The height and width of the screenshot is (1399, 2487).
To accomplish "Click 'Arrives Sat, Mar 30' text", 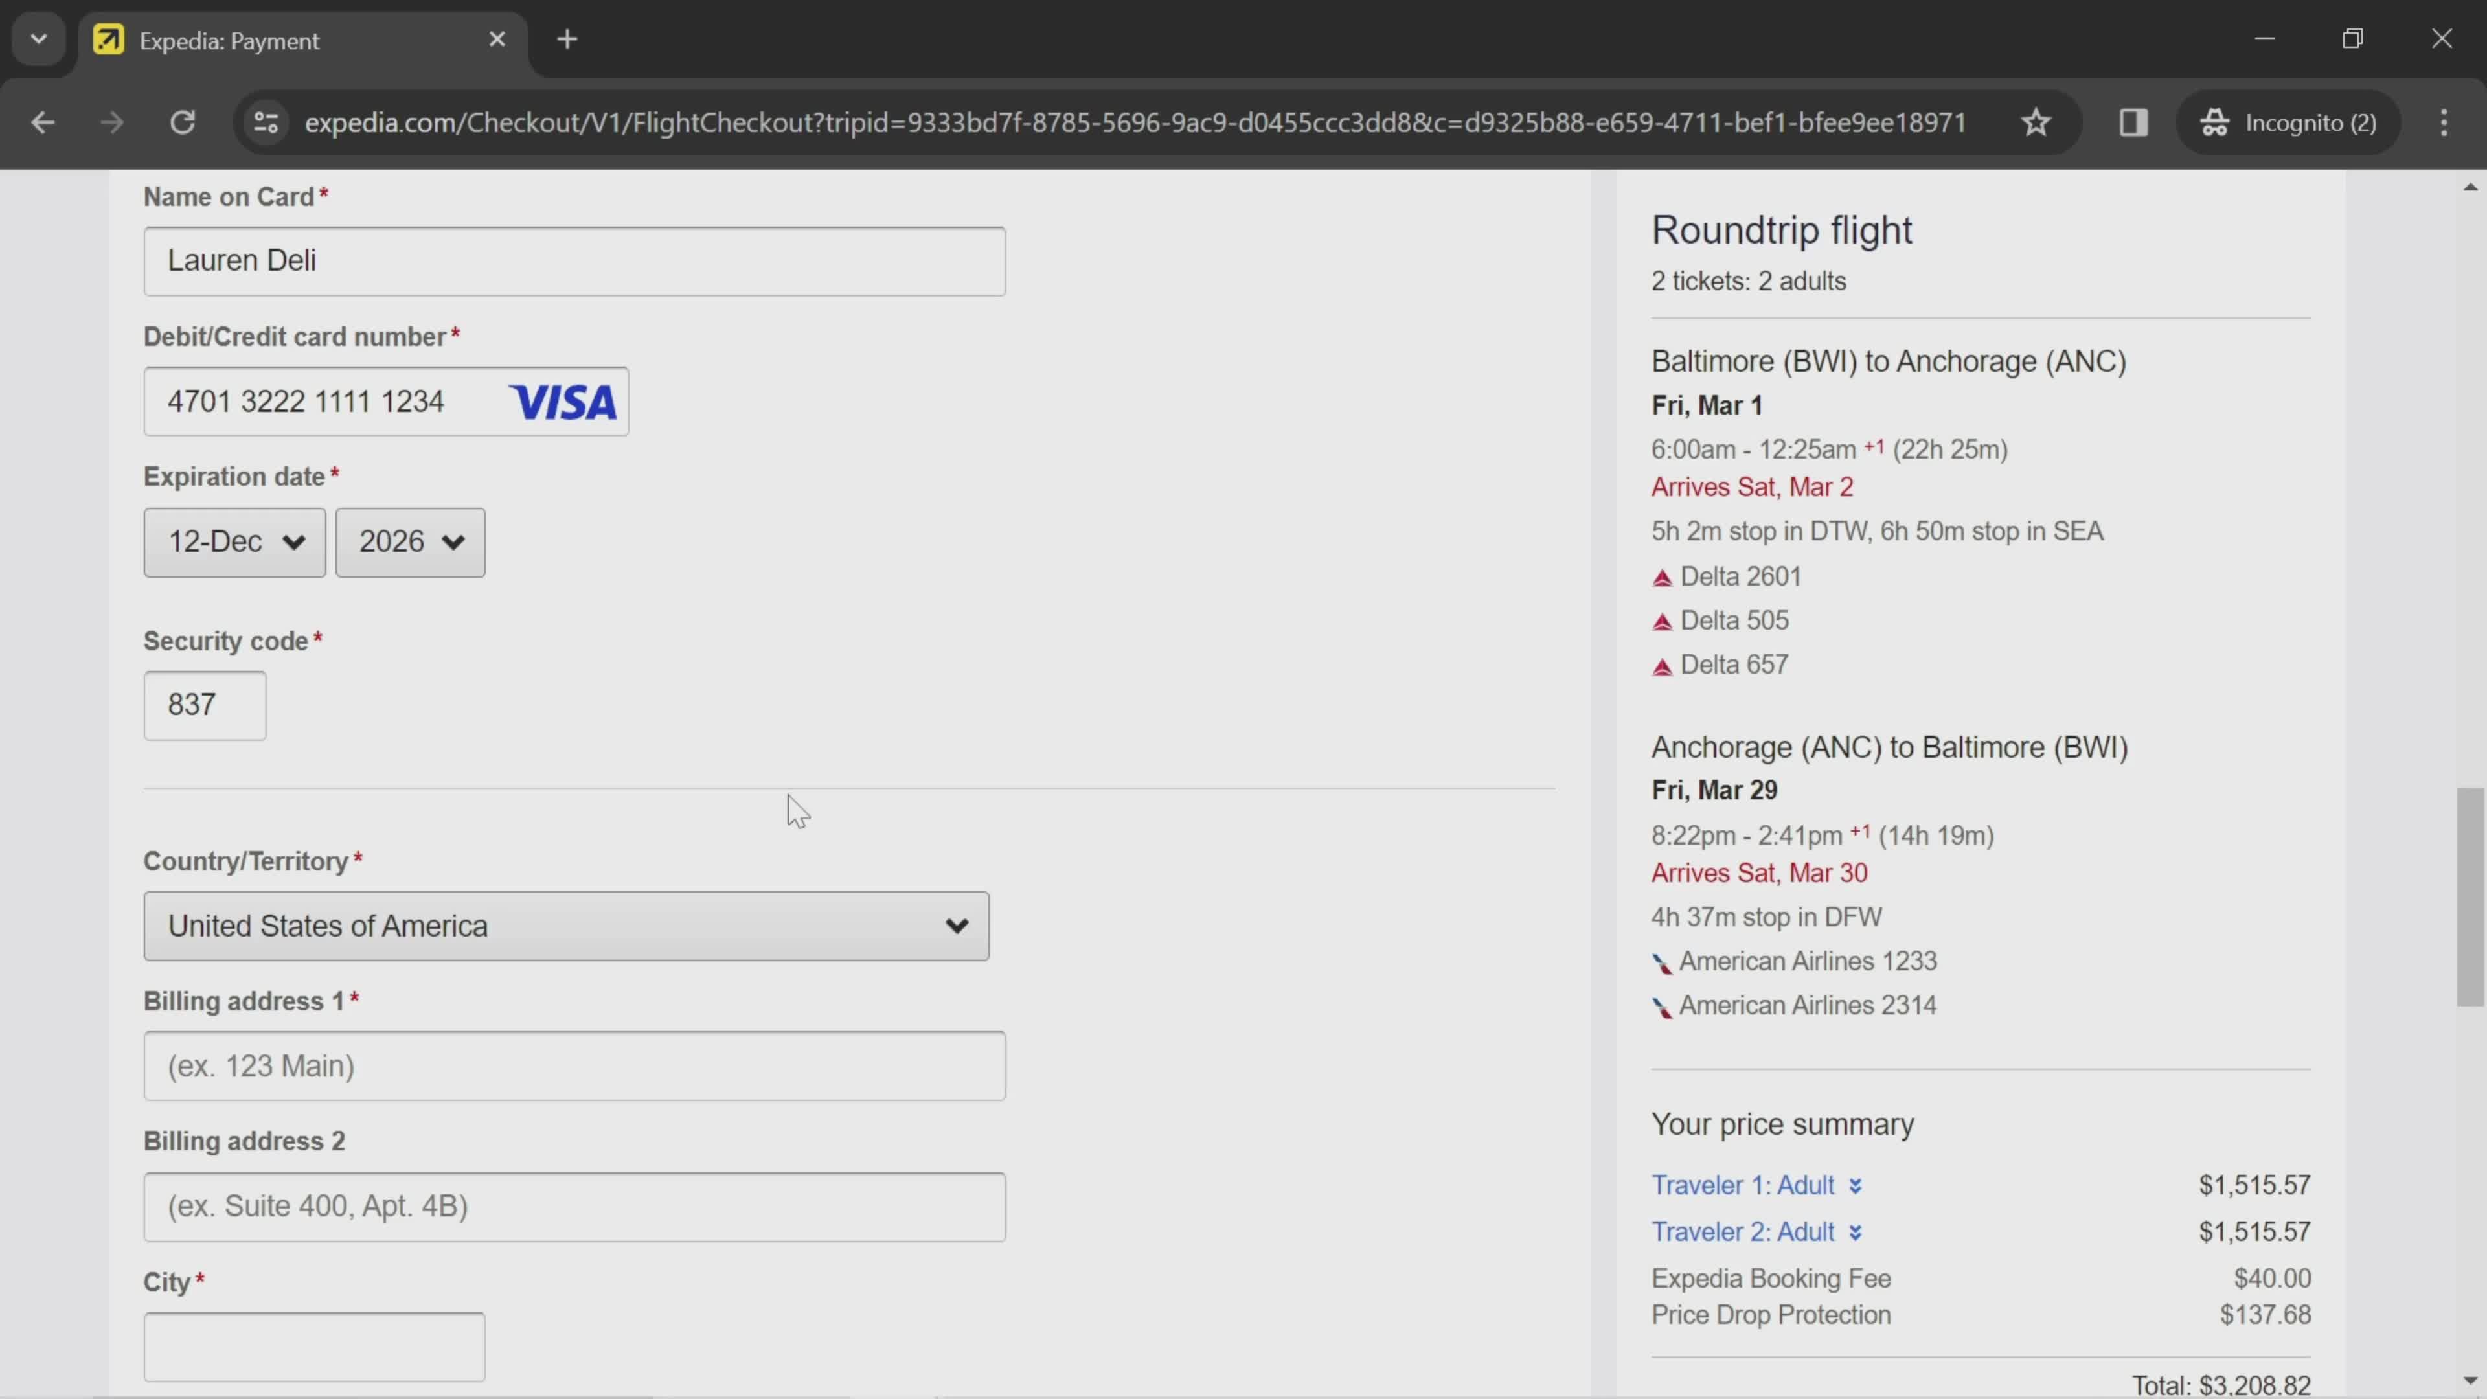I will coord(1759,873).
